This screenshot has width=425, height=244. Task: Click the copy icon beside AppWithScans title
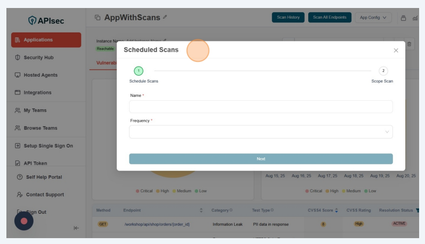click(97, 18)
